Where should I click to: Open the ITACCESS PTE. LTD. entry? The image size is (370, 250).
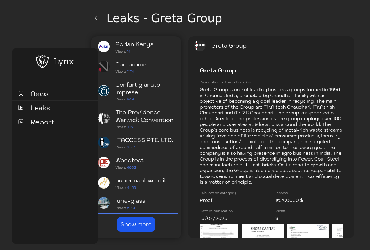click(136, 143)
